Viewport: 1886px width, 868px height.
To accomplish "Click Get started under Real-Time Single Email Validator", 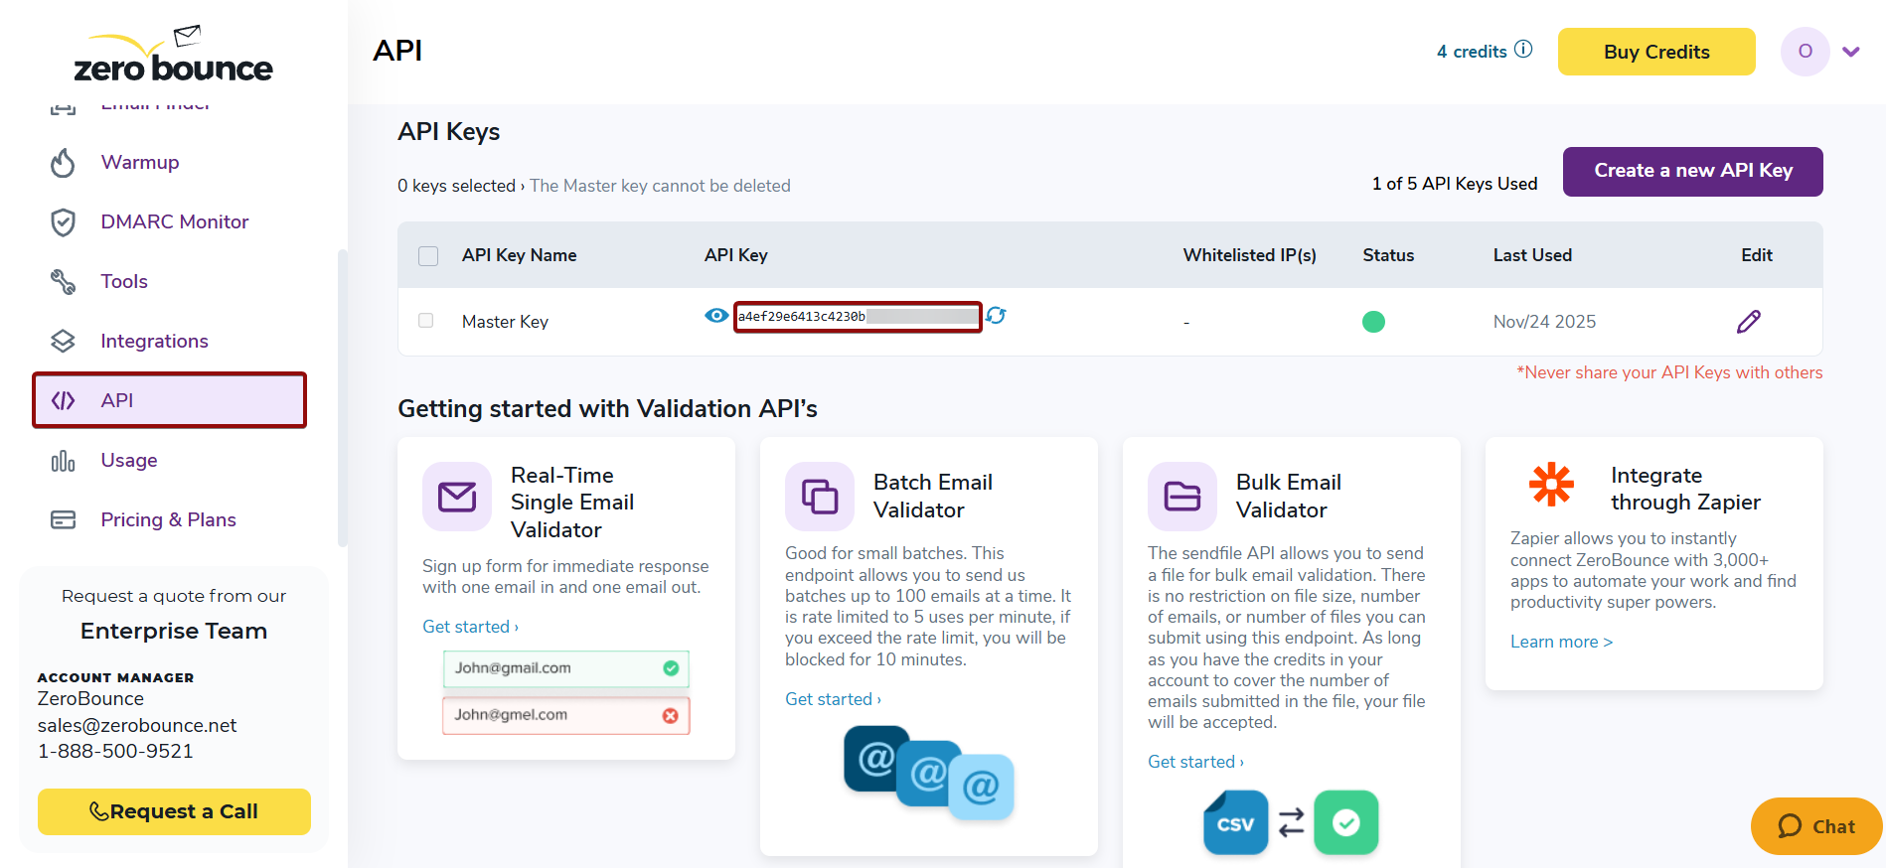I will (x=470, y=627).
